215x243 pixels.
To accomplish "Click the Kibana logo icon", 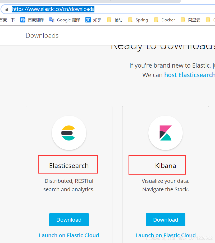I will pyautogui.click(x=166, y=133).
